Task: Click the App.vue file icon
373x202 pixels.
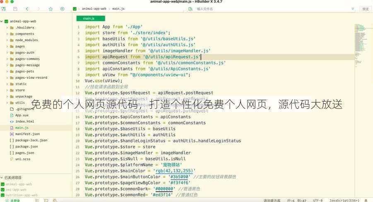Action: (12, 115)
